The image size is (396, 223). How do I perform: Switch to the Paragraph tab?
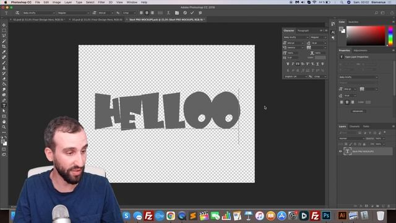point(303,30)
